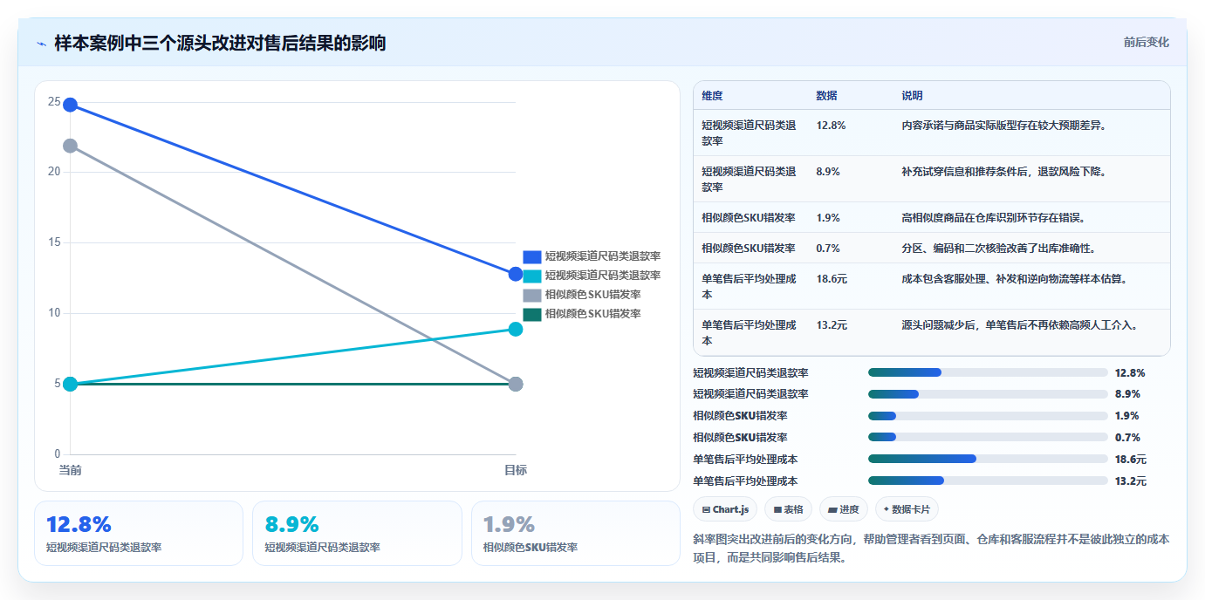Click the 8.9% cell in the table
Viewport: 1205px width, 600px height.
(x=828, y=172)
